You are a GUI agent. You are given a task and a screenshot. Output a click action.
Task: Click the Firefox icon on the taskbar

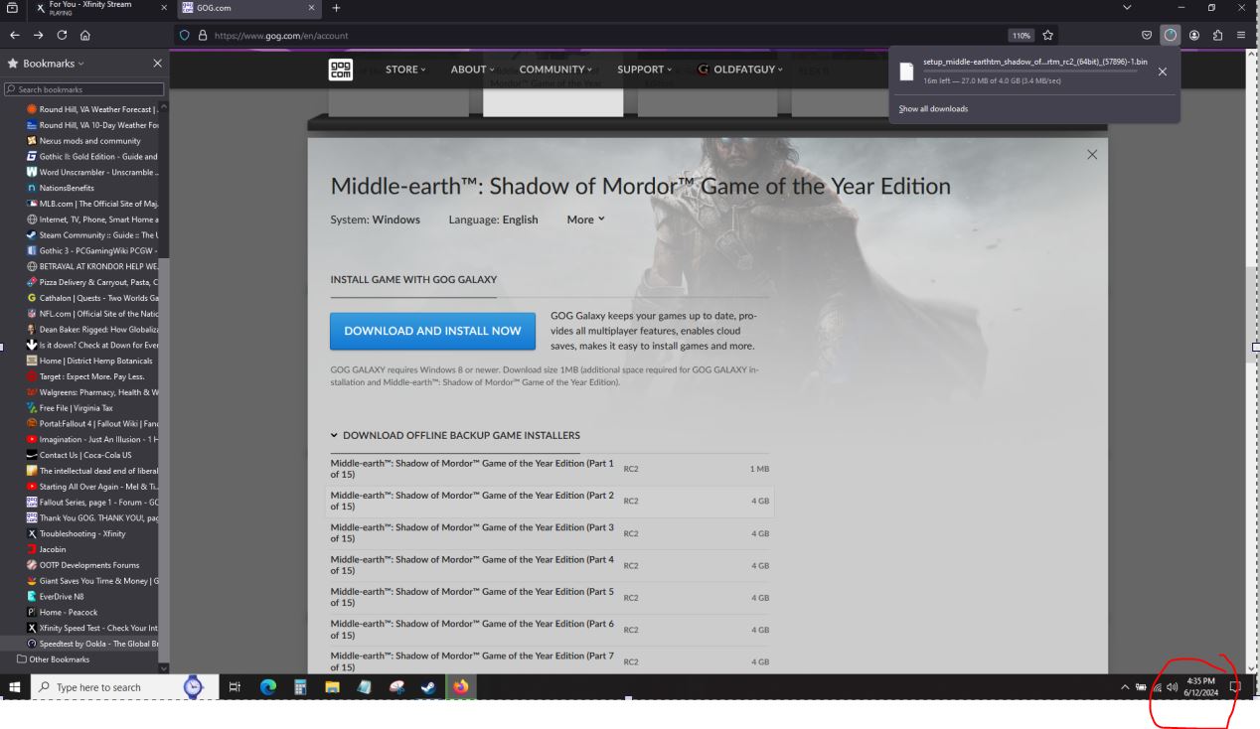461,686
